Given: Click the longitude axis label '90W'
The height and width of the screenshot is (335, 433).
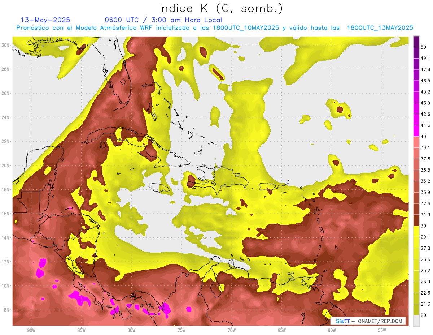Looking at the screenshot, I should coord(31,331).
